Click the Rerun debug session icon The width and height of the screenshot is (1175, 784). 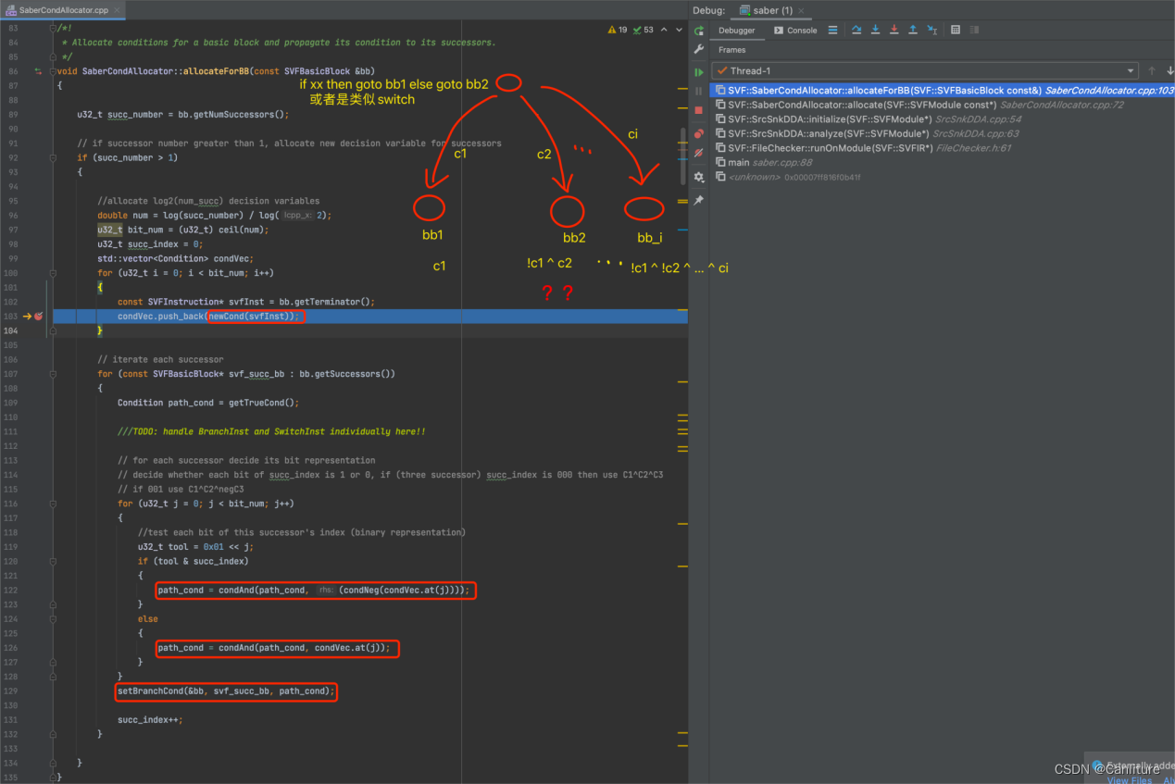point(699,31)
